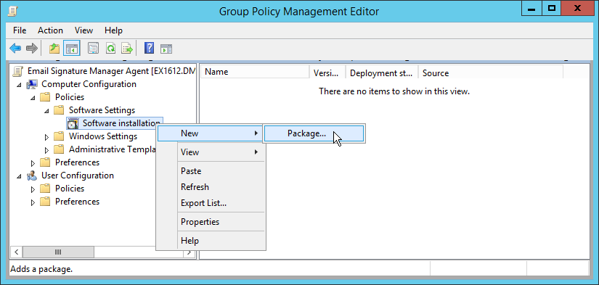
Task: Click the blue Help question-mark icon
Action: (x=149, y=49)
